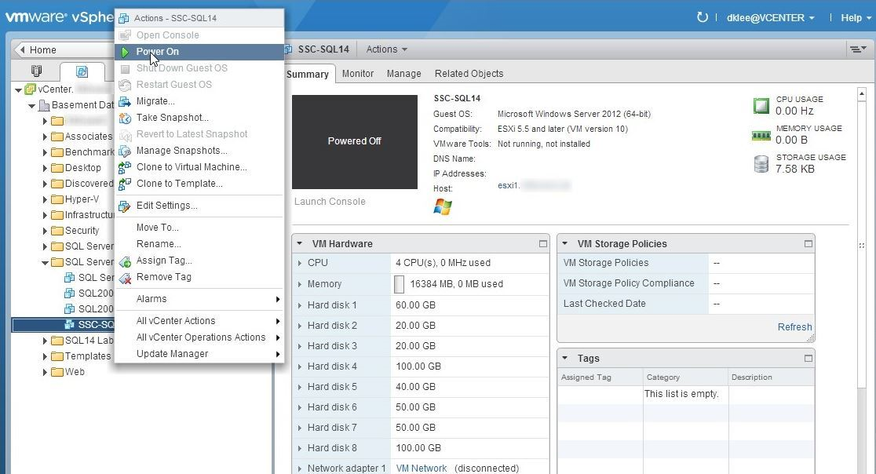Click the Hard disk 8 size value 100.00 GB
The width and height of the screenshot is (876, 474).
pos(418,448)
